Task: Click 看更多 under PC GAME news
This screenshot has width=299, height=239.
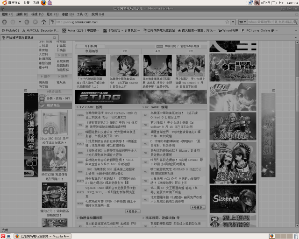Action: 198,207
